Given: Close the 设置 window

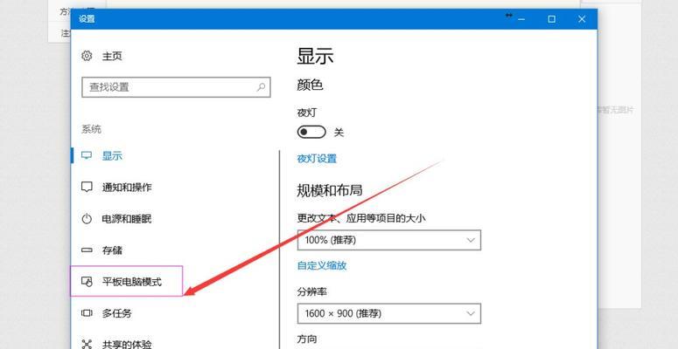Looking at the screenshot, I should pos(582,19).
